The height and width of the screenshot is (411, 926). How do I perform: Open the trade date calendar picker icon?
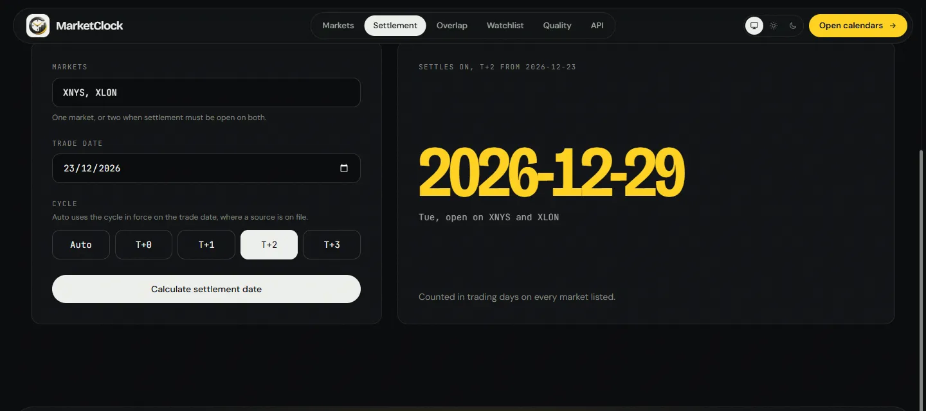[344, 168]
